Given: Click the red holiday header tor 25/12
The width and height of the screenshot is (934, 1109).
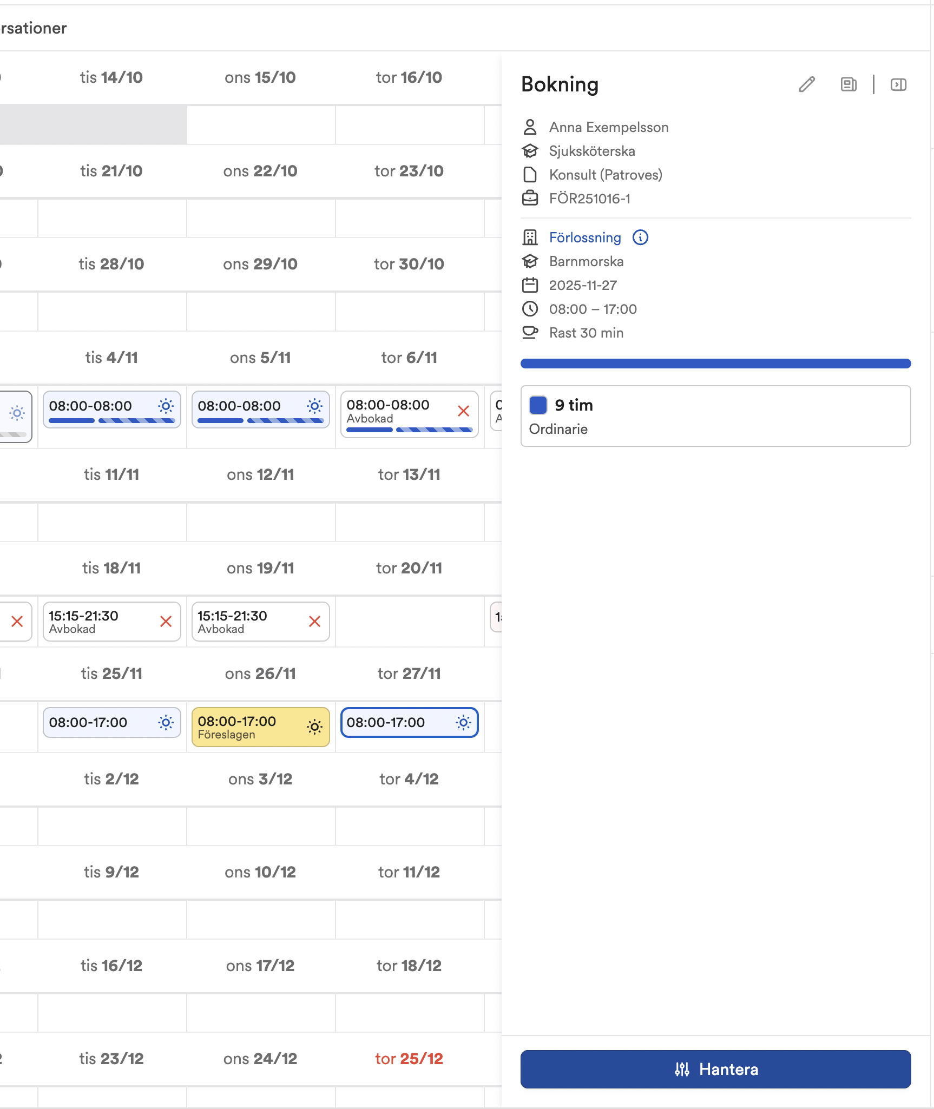Looking at the screenshot, I should pos(409,1059).
